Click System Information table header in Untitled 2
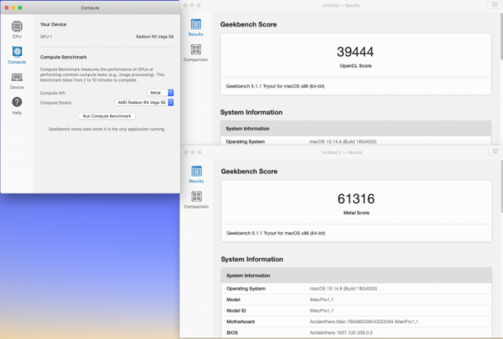 (x=356, y=275)
